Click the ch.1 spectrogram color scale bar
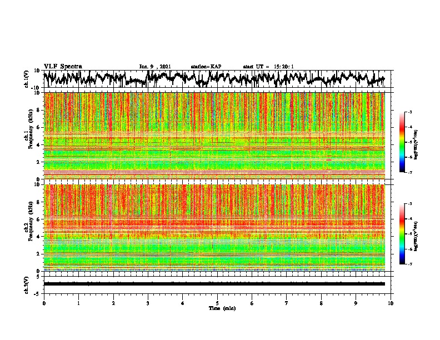 (402, 142)
